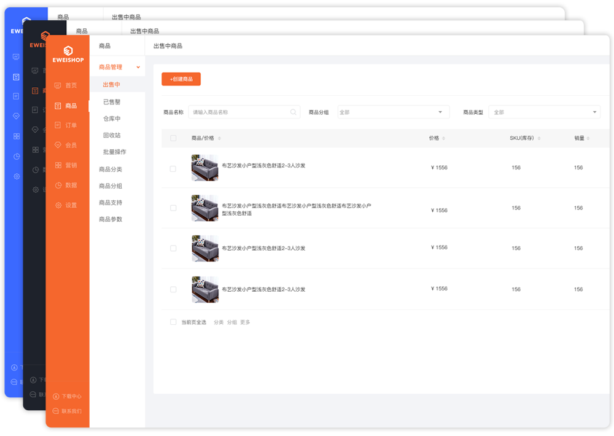Collapse the 商品管理 menu chevron
Image resolution: width=614 pixels, height=436 pixels.
tap(138, 68)
